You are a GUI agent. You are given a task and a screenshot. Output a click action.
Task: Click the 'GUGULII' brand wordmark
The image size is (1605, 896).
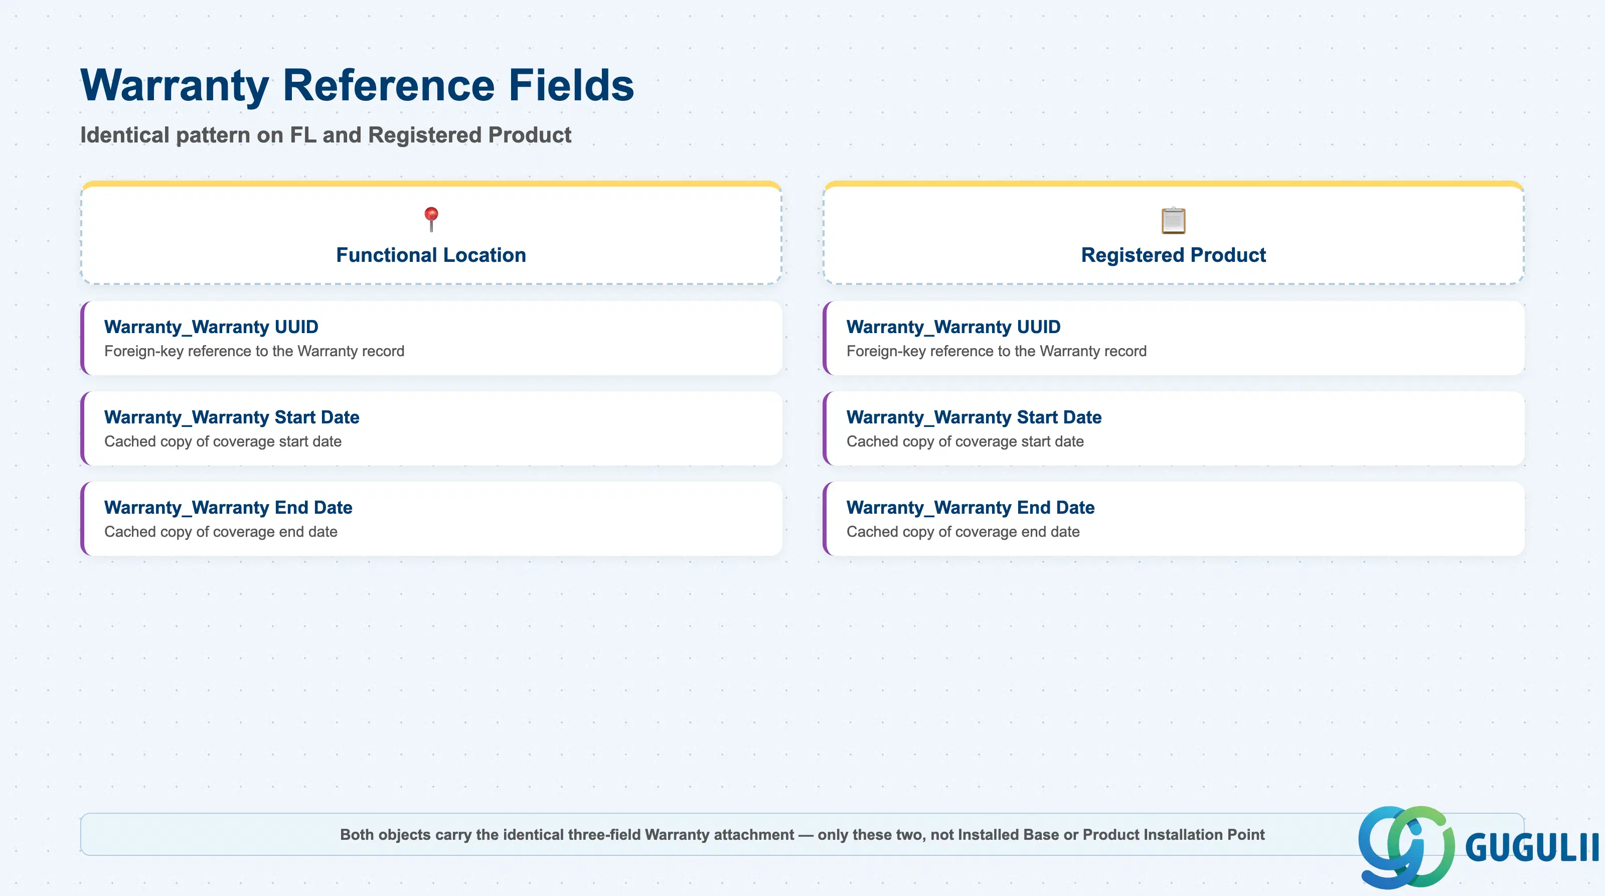pos(1531,847)
